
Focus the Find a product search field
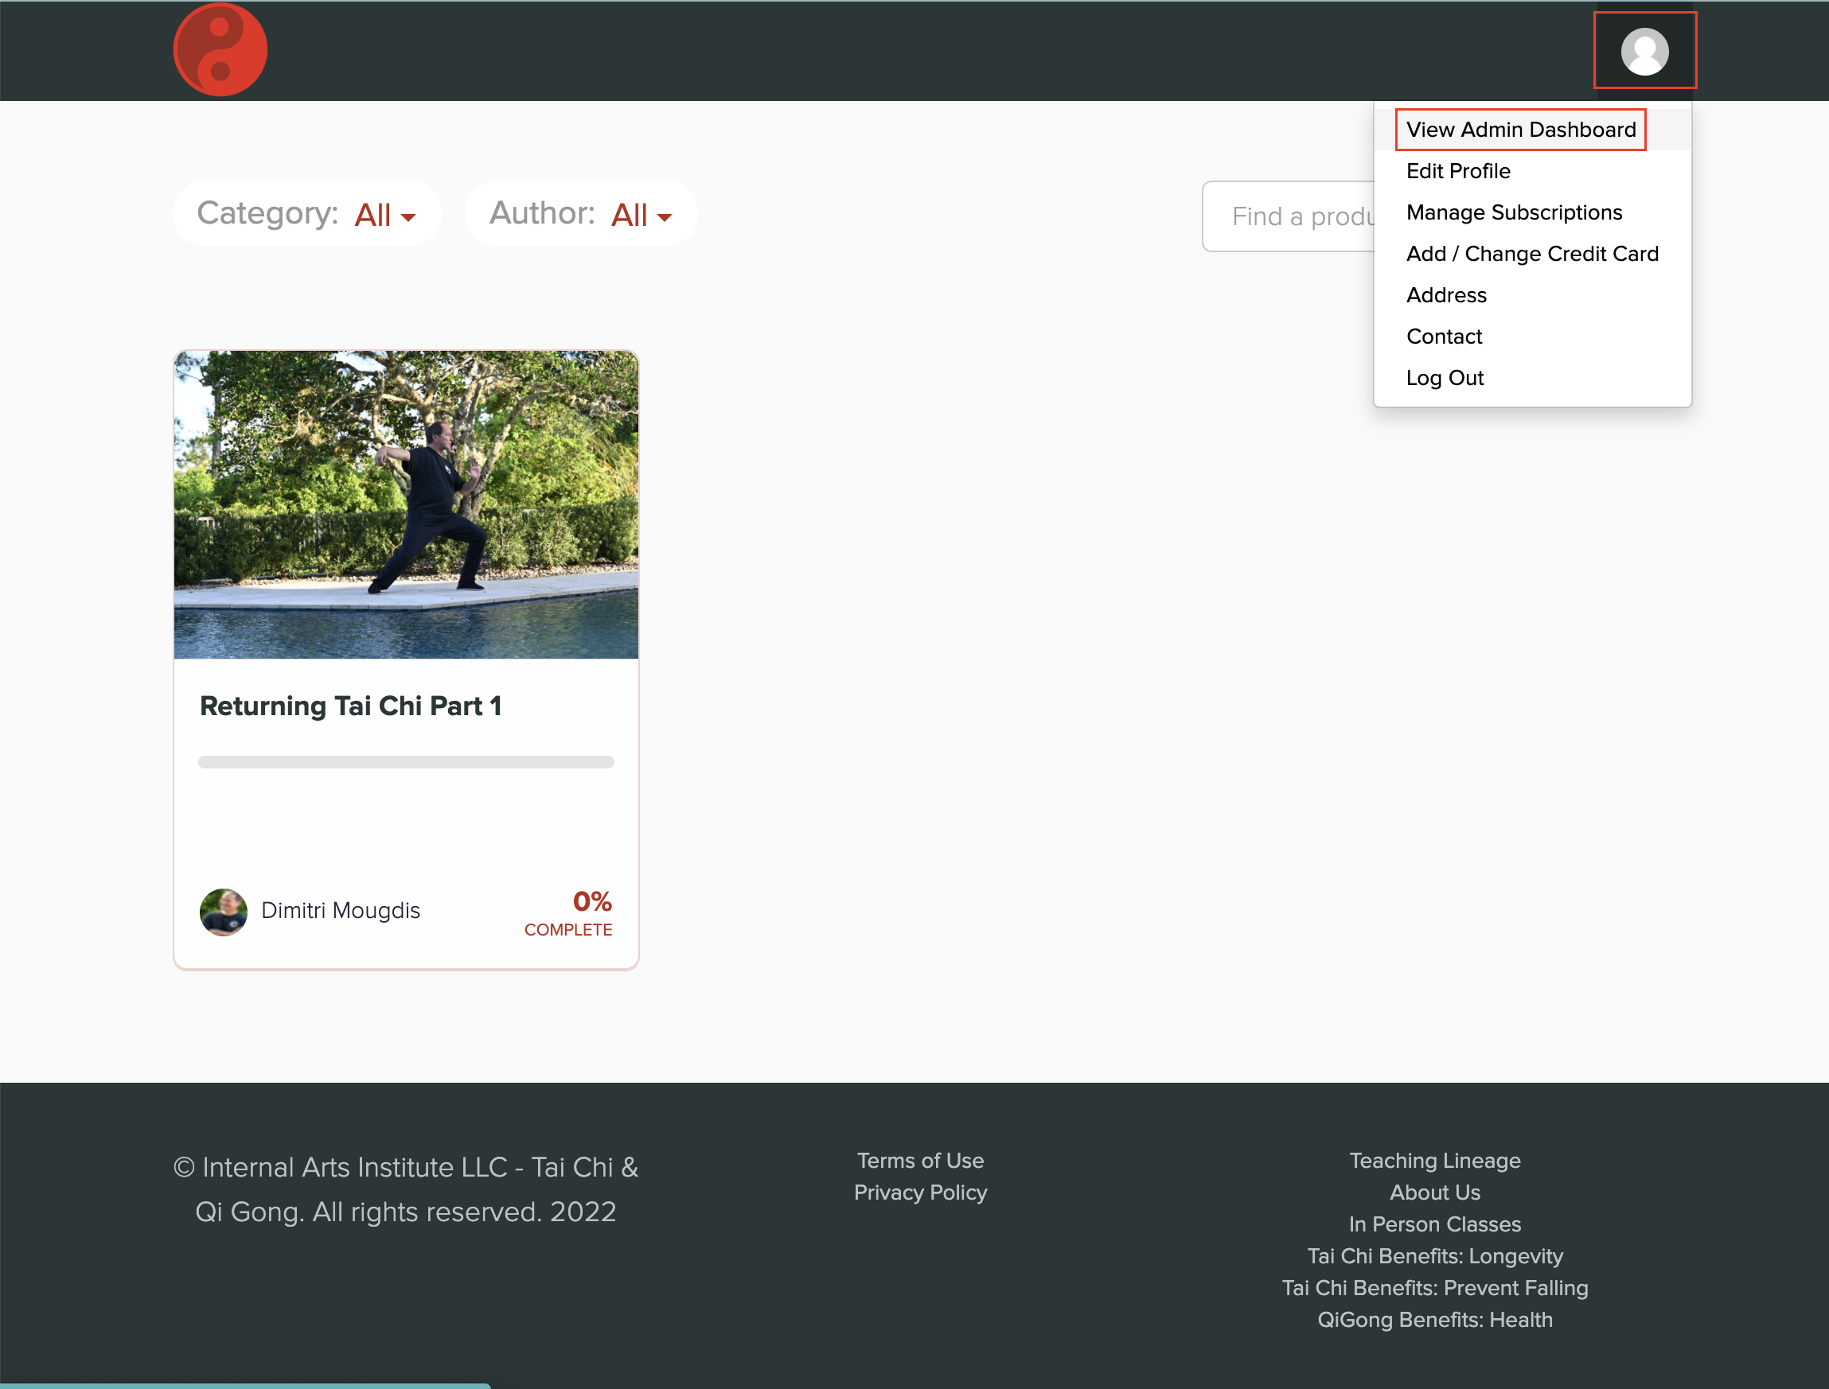pyautogui.click(x=1288, y=216)
